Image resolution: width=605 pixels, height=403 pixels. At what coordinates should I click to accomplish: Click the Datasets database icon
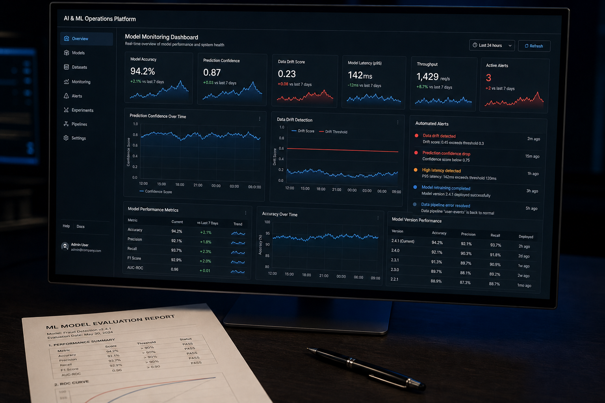[x=67, y=67]
